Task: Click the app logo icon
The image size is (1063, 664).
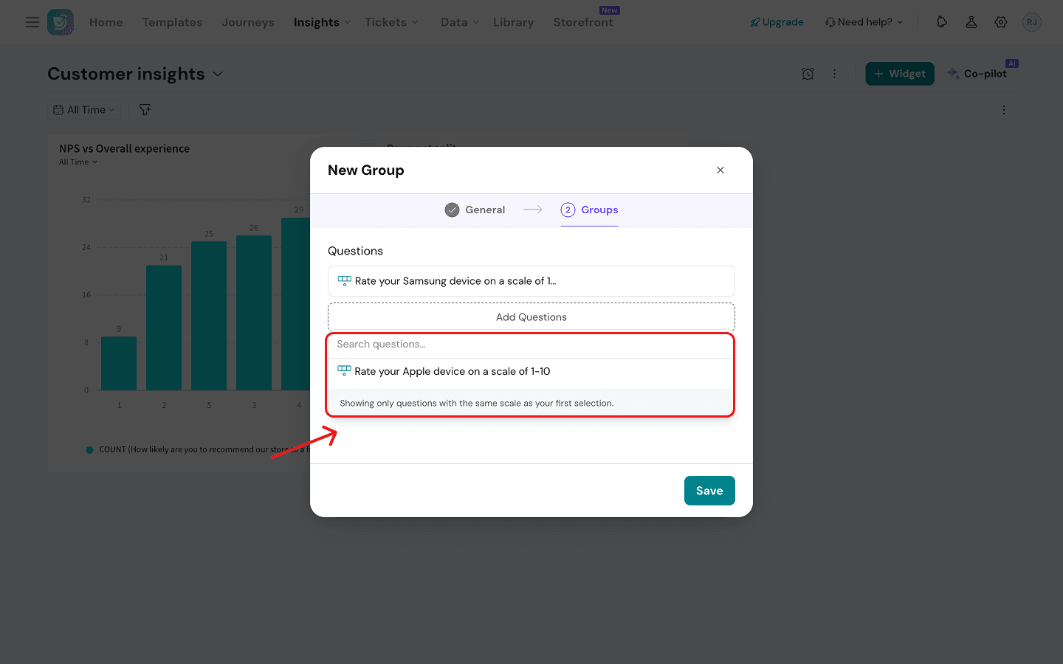Action: [61, 22]
